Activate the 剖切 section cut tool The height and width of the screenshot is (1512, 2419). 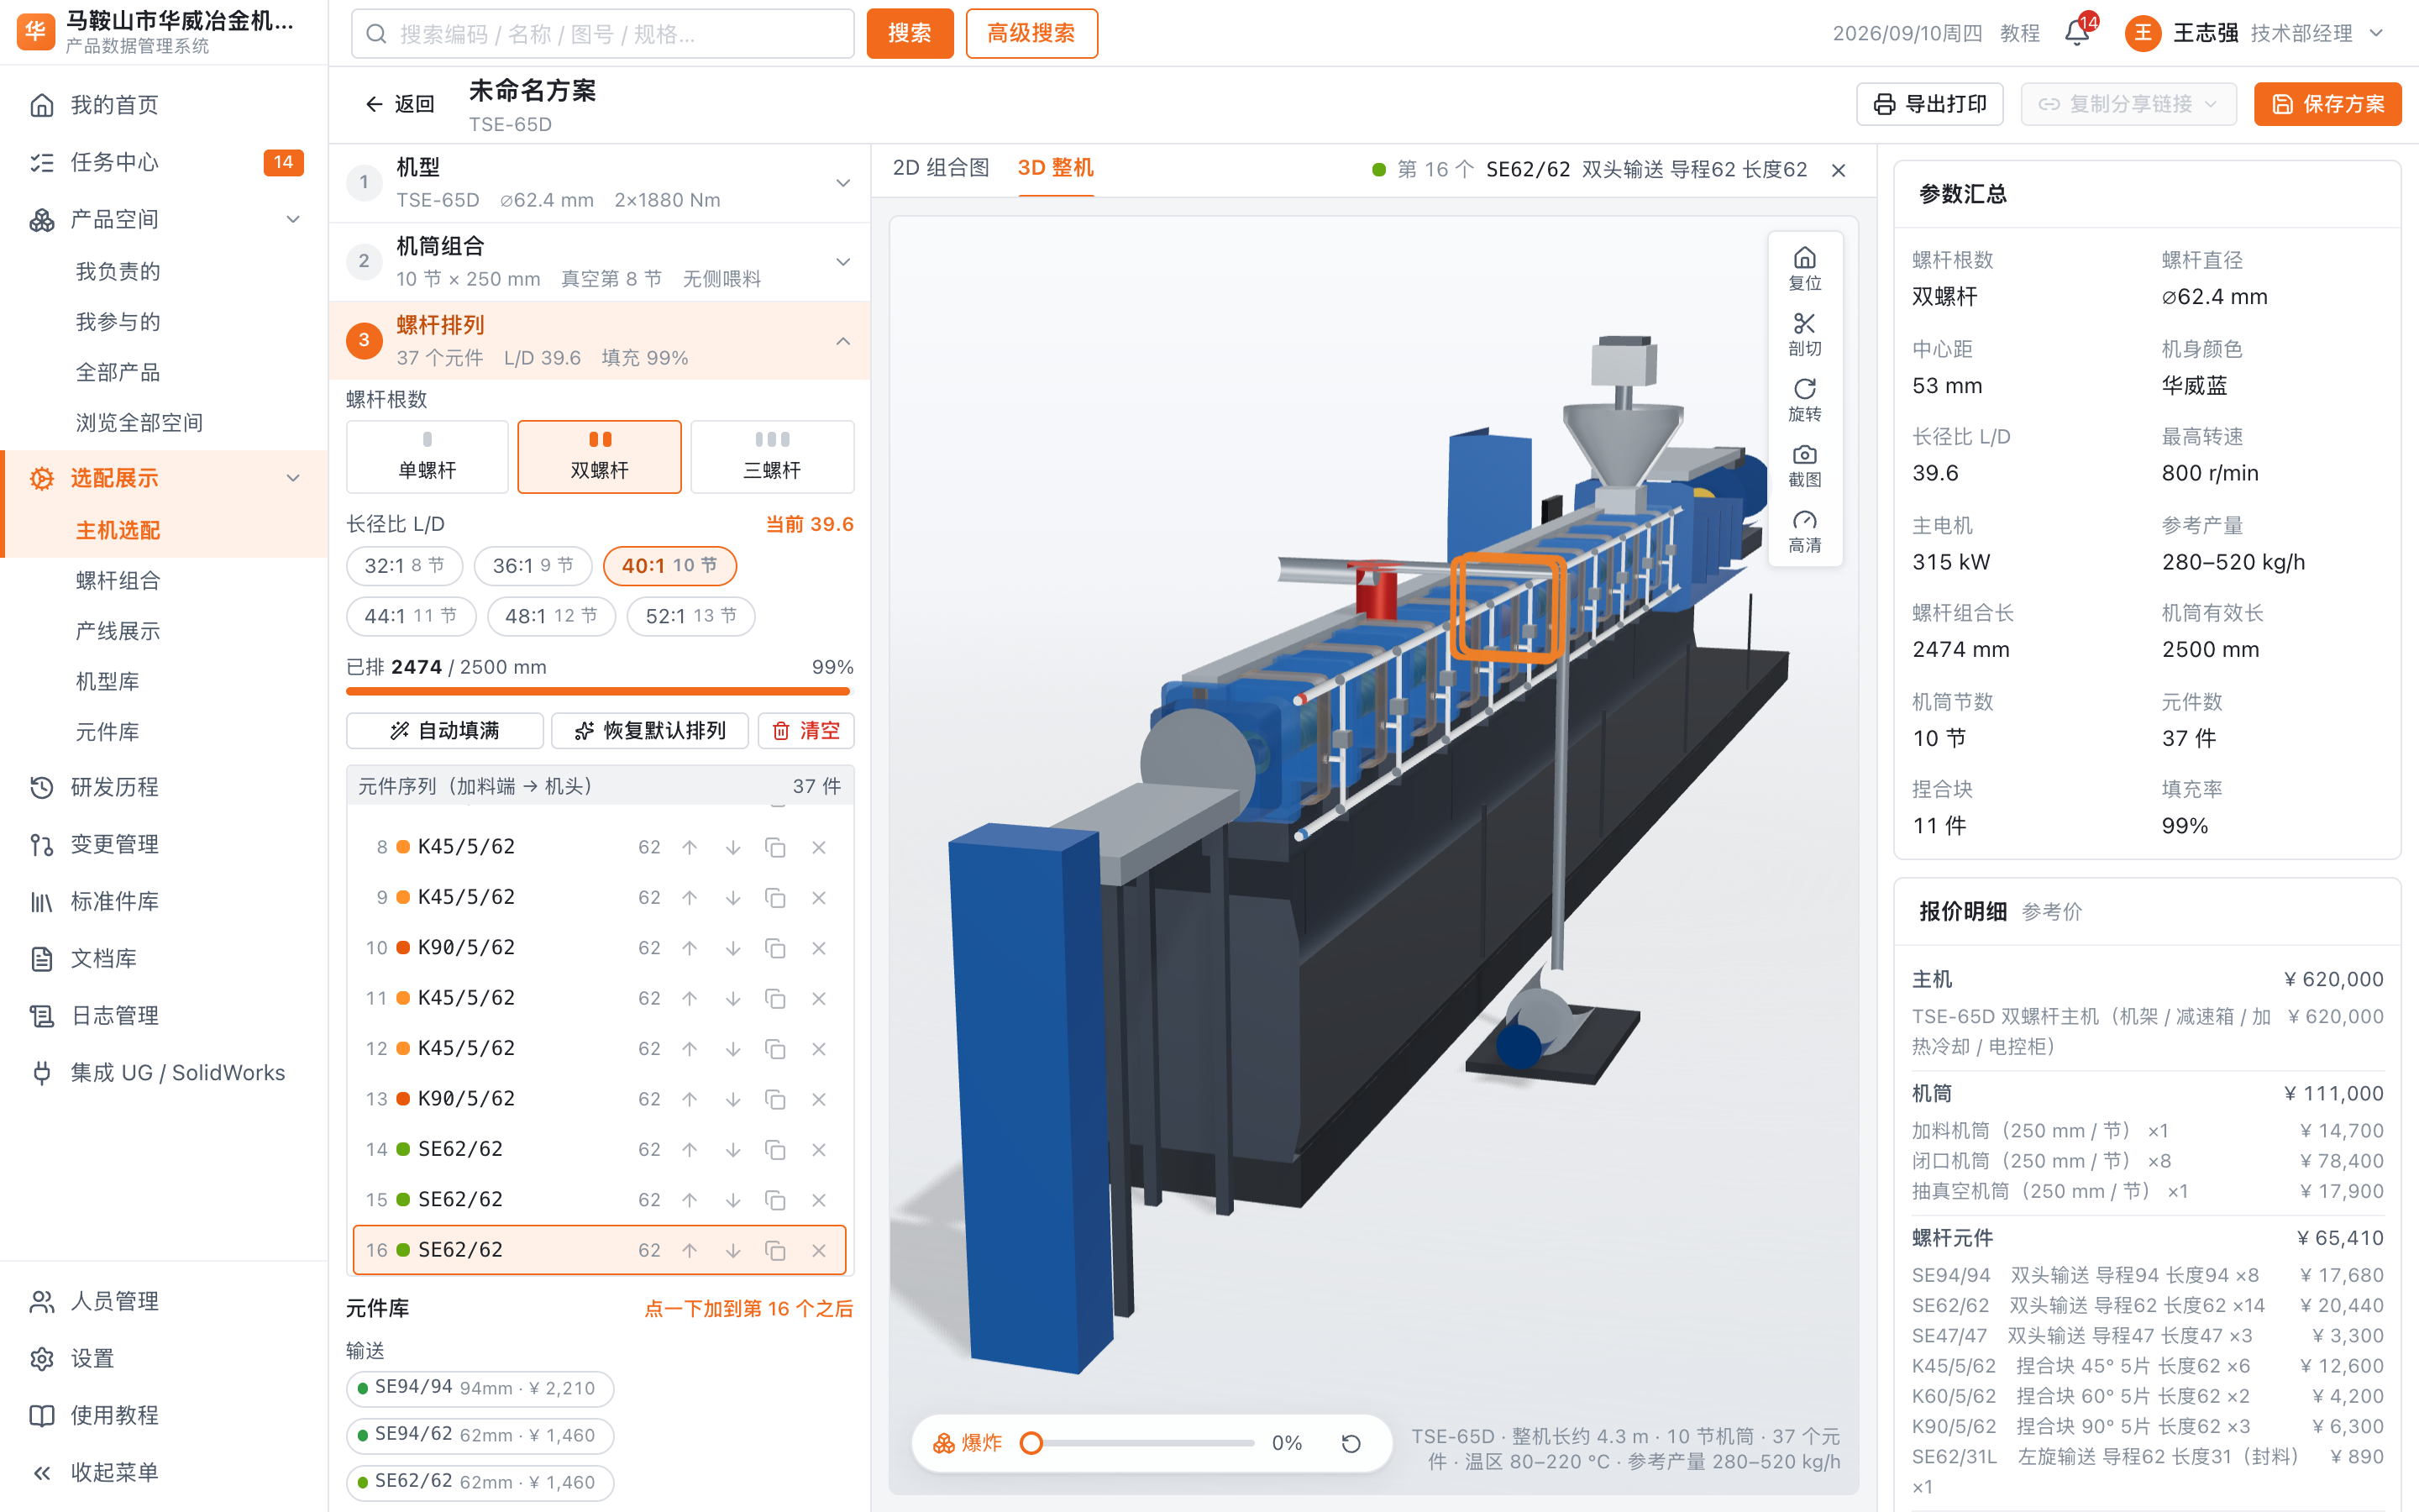click(x=1803, y=334)
